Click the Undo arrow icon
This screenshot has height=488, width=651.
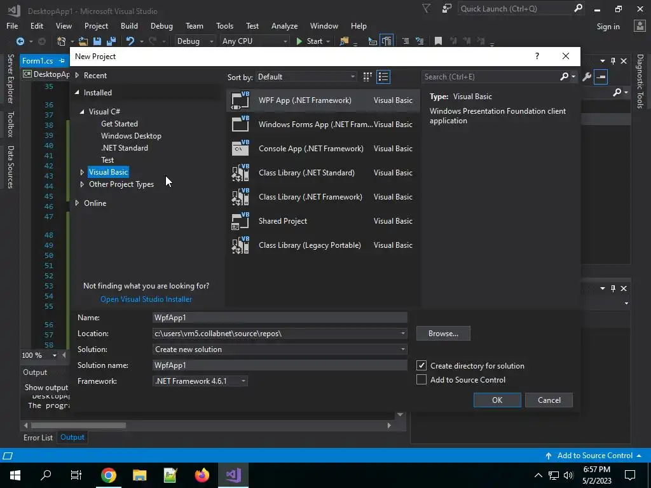[x=130, y=41]
